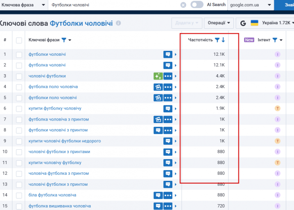Click three-dots icon in біла футболка чоловіча row
Screen dimensions: 294x210
pos(168,195)
